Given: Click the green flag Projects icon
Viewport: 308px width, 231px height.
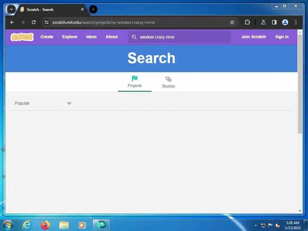Looking at the screenshot, I should 134,79.
